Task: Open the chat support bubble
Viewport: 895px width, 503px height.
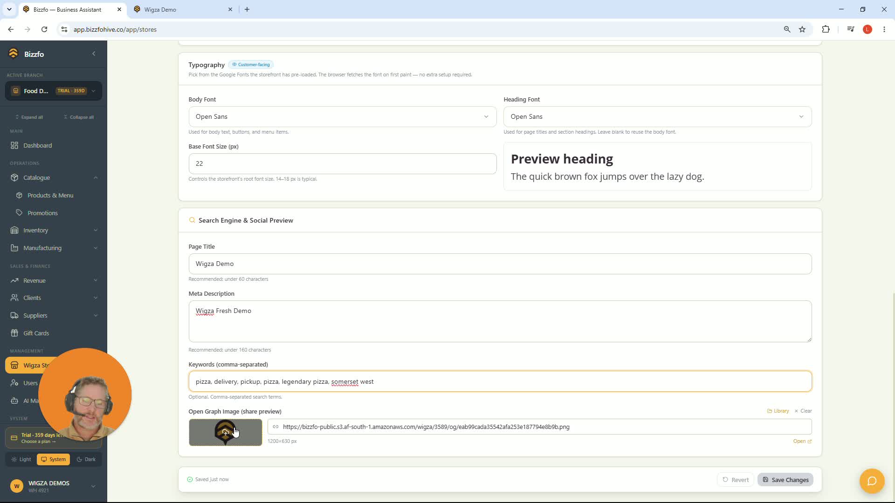Action: click(x=872, y=481)
